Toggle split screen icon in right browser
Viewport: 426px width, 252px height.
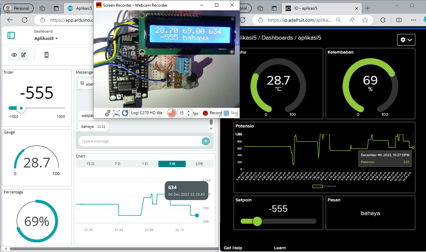[398, 20]
